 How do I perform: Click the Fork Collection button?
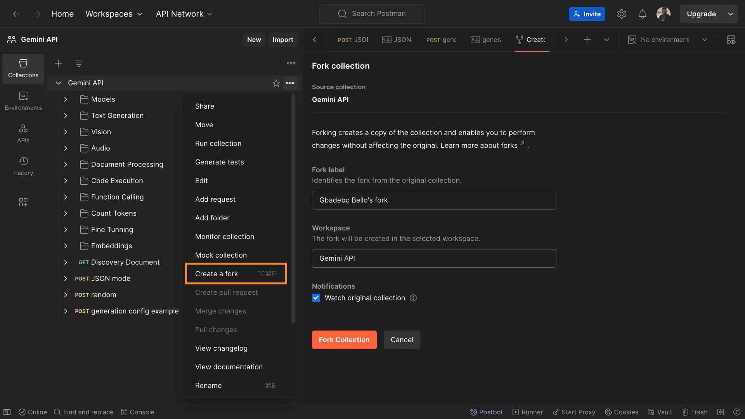344,340
